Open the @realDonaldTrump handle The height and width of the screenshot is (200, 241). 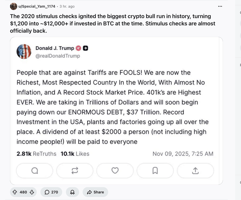point(58,56)
